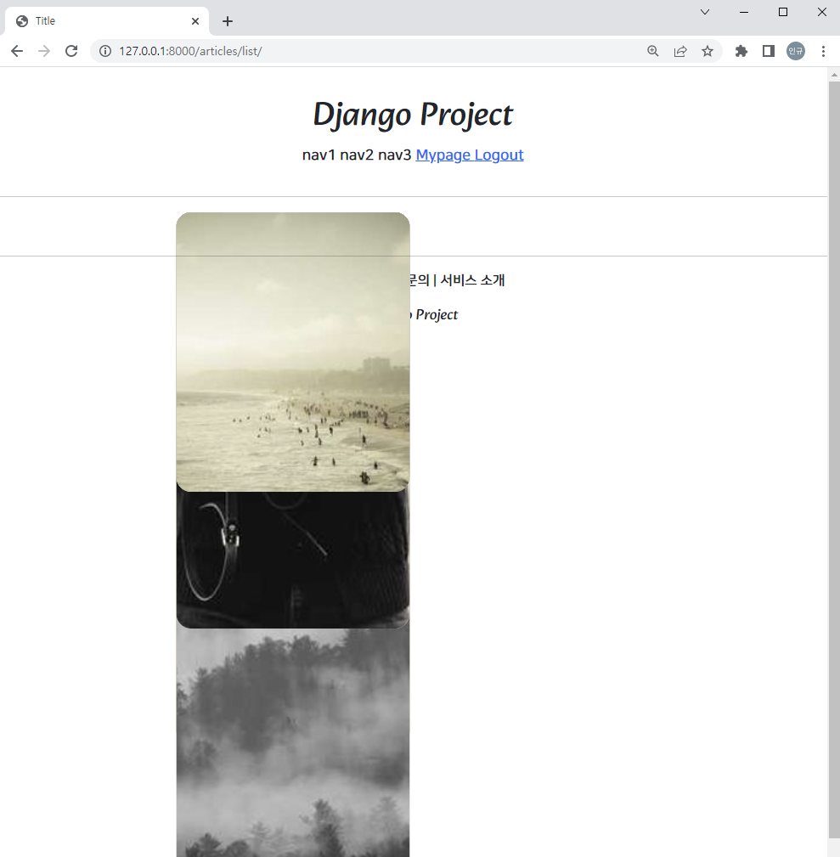This screenshot has height=857, width=840.
Task: Reload the current page
Action: pyautogui.click(x=71, y=51)
